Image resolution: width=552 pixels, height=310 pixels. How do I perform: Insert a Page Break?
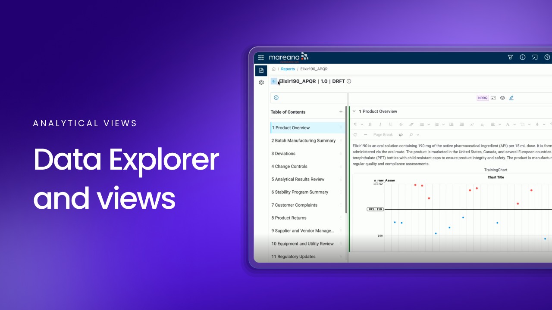coord(383,135)
